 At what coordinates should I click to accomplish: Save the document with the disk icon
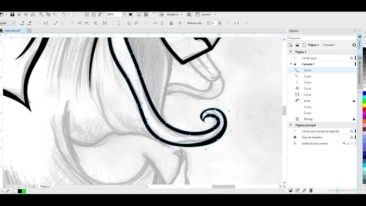[x=12, y=15]
